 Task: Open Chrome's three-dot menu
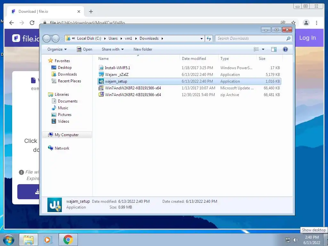(316, 23)
